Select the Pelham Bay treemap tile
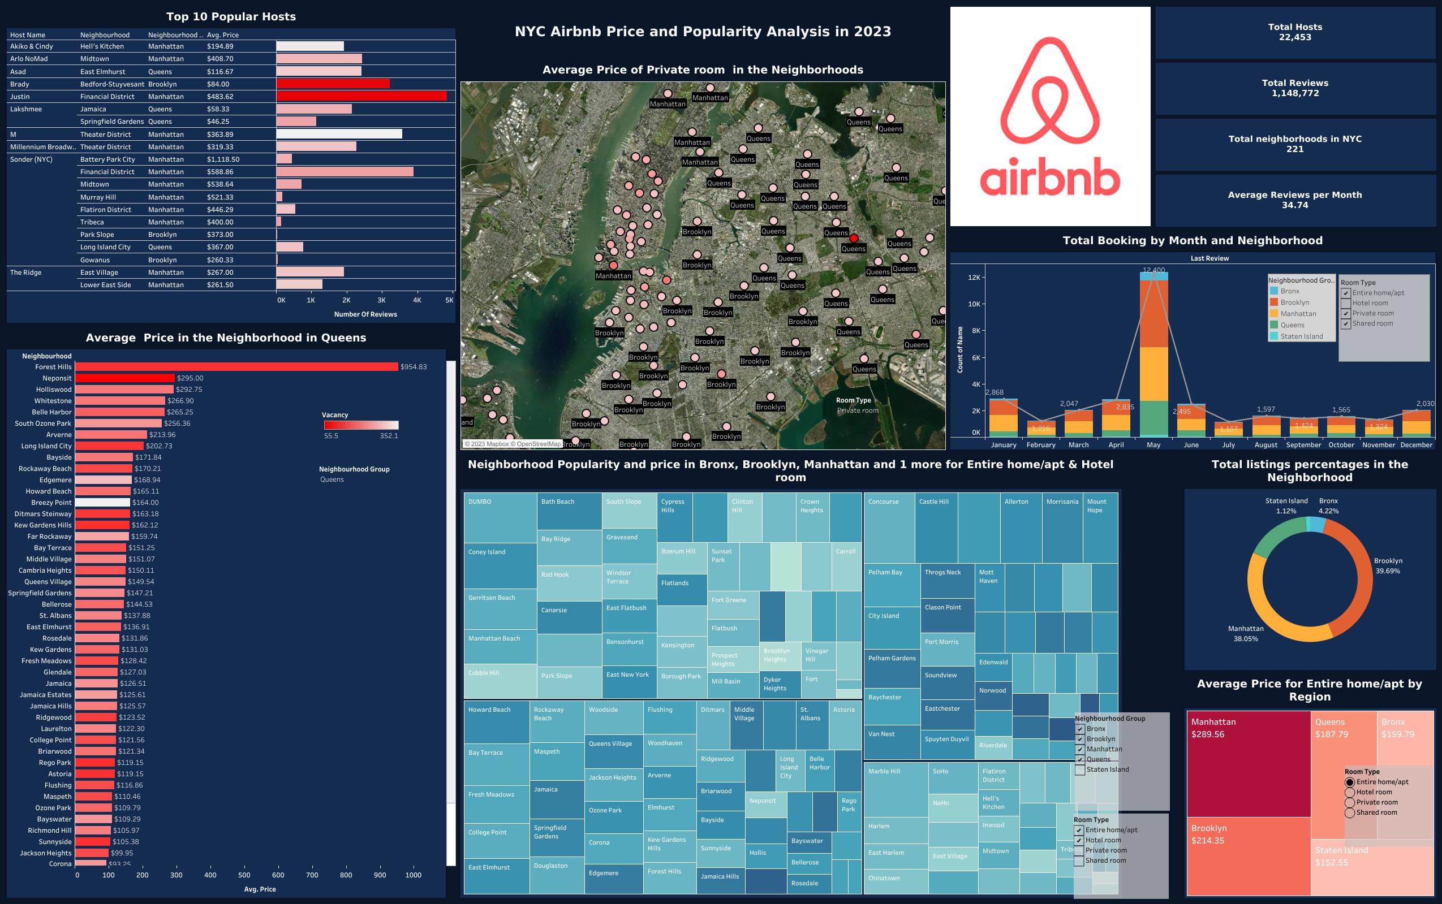The width and height of the screenshot is (1442, 904). click(x=892, y=585)
